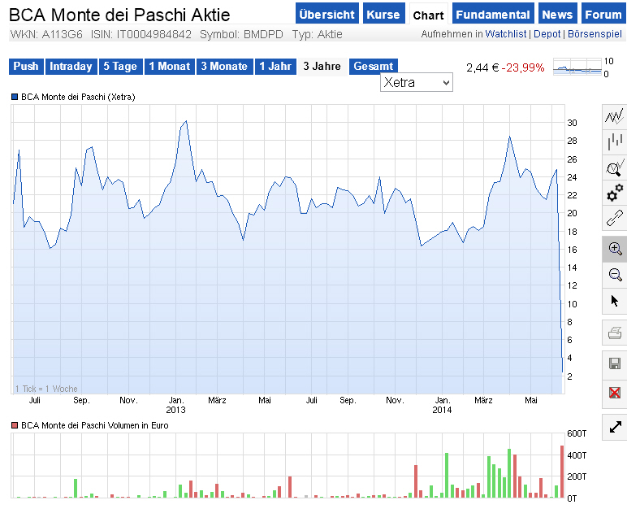Image resolution: width=627 pixels, height=522 pixels.
Task: Click the 2014 year label on axis
Action: tap(442, 410)
